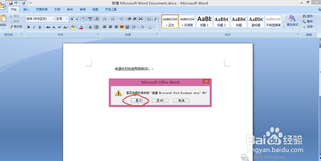Click the Clear Formatting eraser icon

coord(83,19)
